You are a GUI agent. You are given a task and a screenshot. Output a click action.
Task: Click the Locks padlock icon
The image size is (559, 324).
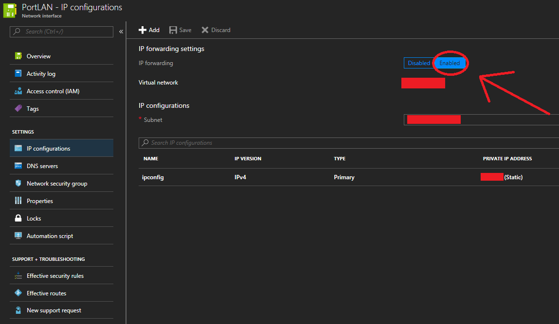coord(18,218)
